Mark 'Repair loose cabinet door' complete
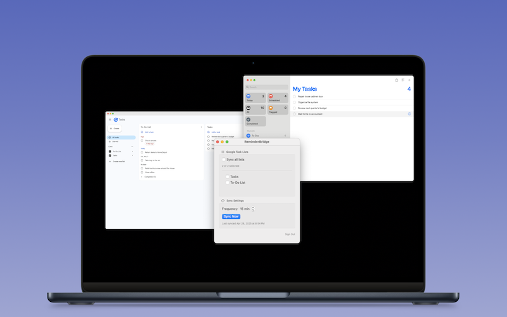Viewport: 507px width, 317px height. point(295,96)
